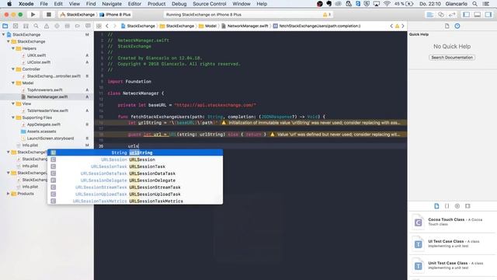
Task: Pick URLSessionDelegate completion suggestion
Action: tap(135, 180)
